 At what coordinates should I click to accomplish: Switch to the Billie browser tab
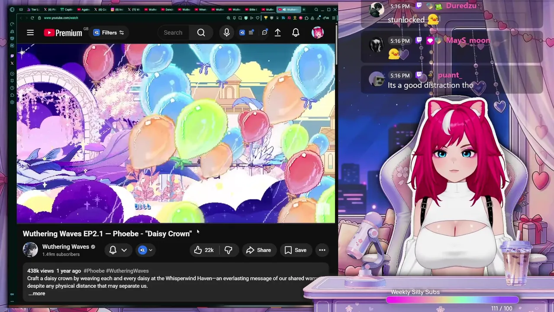251,10
